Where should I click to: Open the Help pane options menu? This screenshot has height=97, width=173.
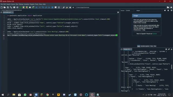171,11
